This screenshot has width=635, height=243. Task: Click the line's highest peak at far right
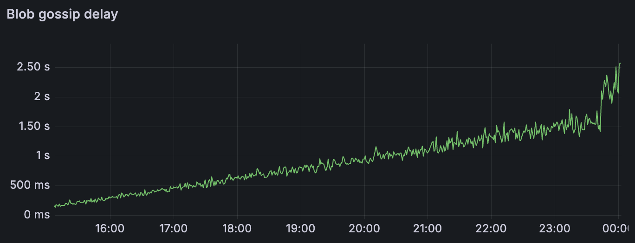tap(620, 64)
